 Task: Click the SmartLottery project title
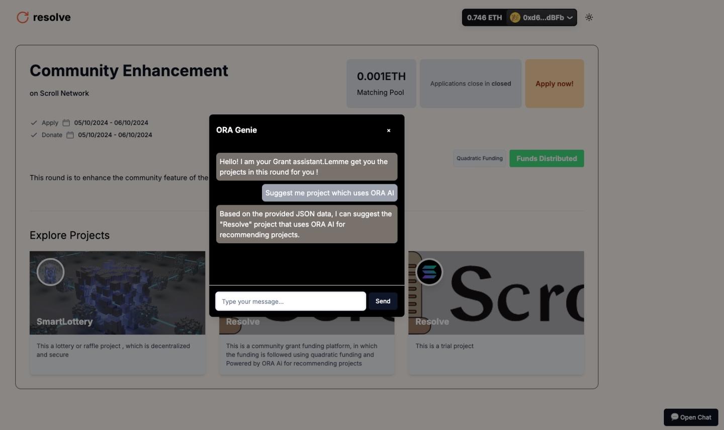64,321
